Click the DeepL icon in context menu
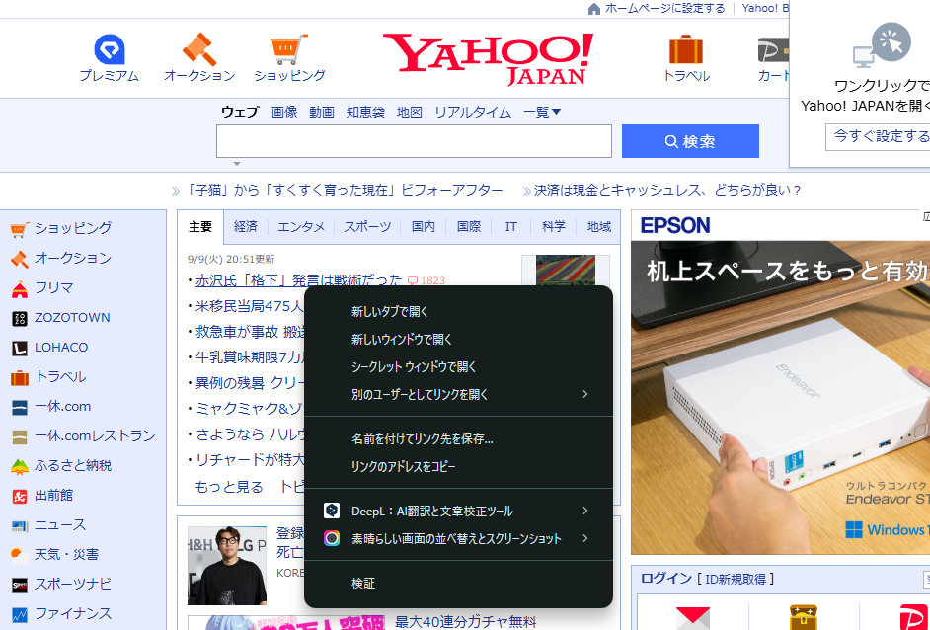The height and width of the screenshot is (630, 930). pyautogui.click(x=332, y=511)
